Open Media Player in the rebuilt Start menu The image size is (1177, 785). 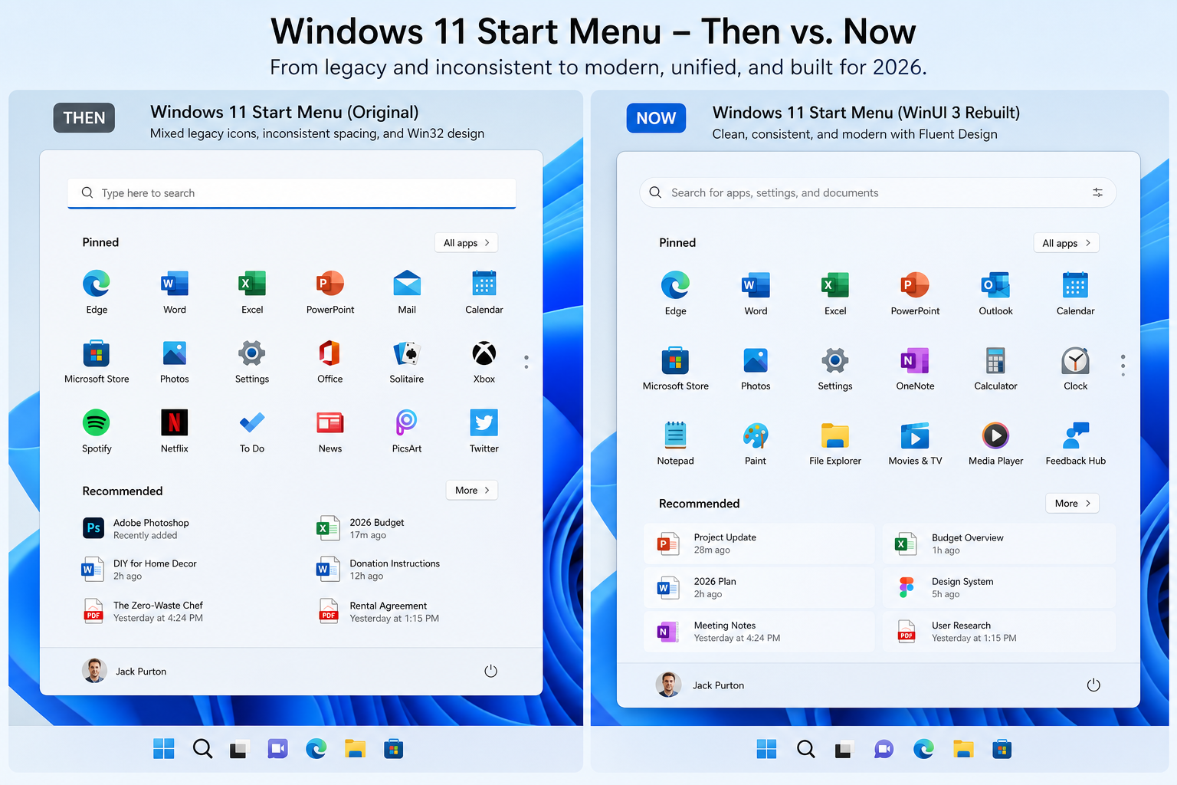coord(995,444)
